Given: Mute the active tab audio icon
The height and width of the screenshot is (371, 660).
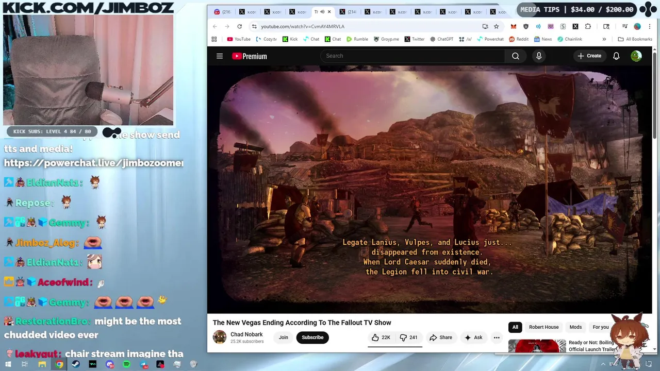Looking at the screenshot, I should [x=322, y=12].
